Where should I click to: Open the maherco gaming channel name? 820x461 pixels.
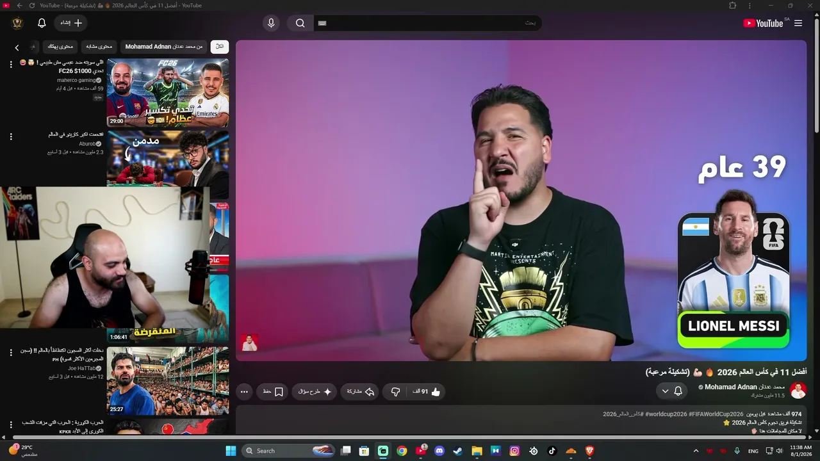[76, 80]
